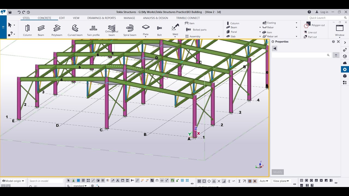The height and width of the screenshot is (196, 349).
Task: Open the Model origin dropdown
Action: 13,181
